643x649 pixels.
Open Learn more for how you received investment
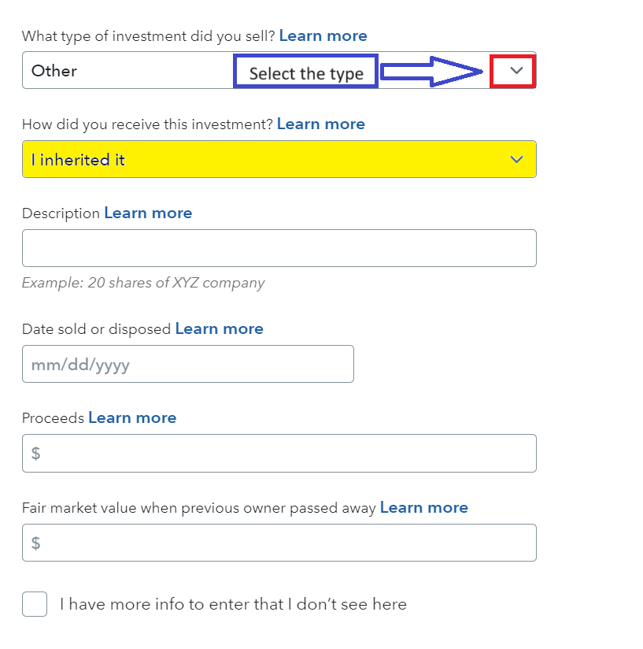click(320, 124)
